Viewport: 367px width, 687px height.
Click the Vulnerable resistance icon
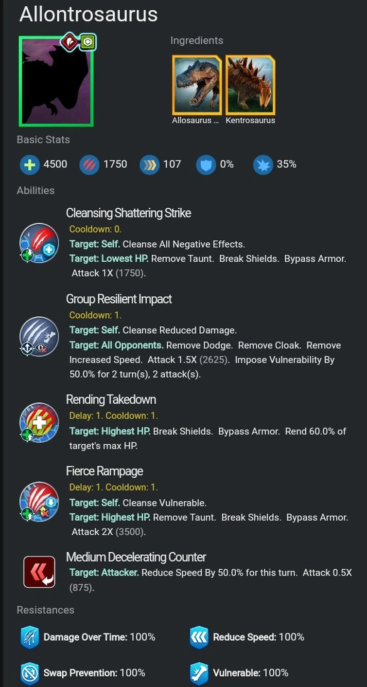[199, 673]
